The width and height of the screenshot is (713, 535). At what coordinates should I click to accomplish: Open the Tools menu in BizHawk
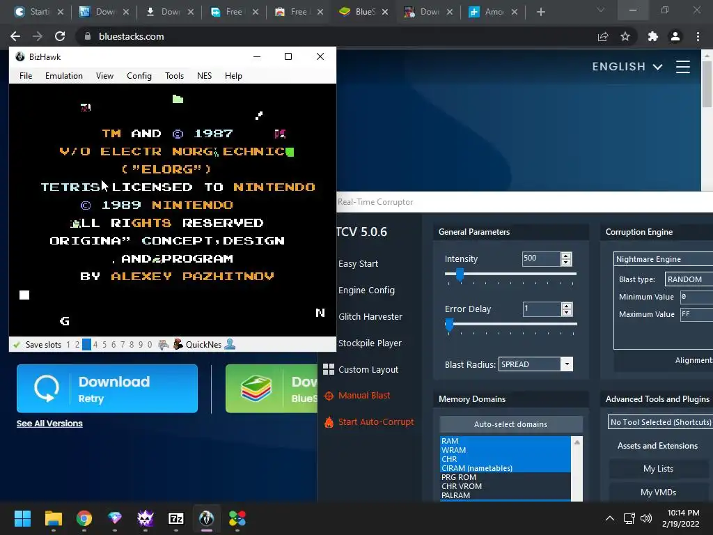pos(174,75)
